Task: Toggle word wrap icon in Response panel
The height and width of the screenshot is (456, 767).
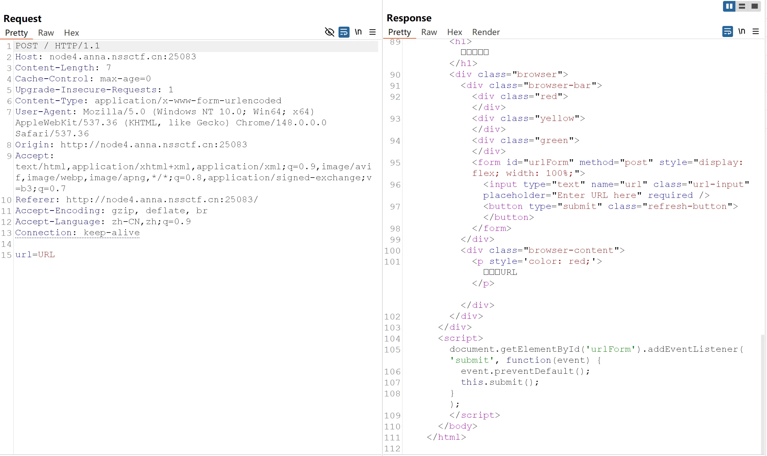Action: 727,31
